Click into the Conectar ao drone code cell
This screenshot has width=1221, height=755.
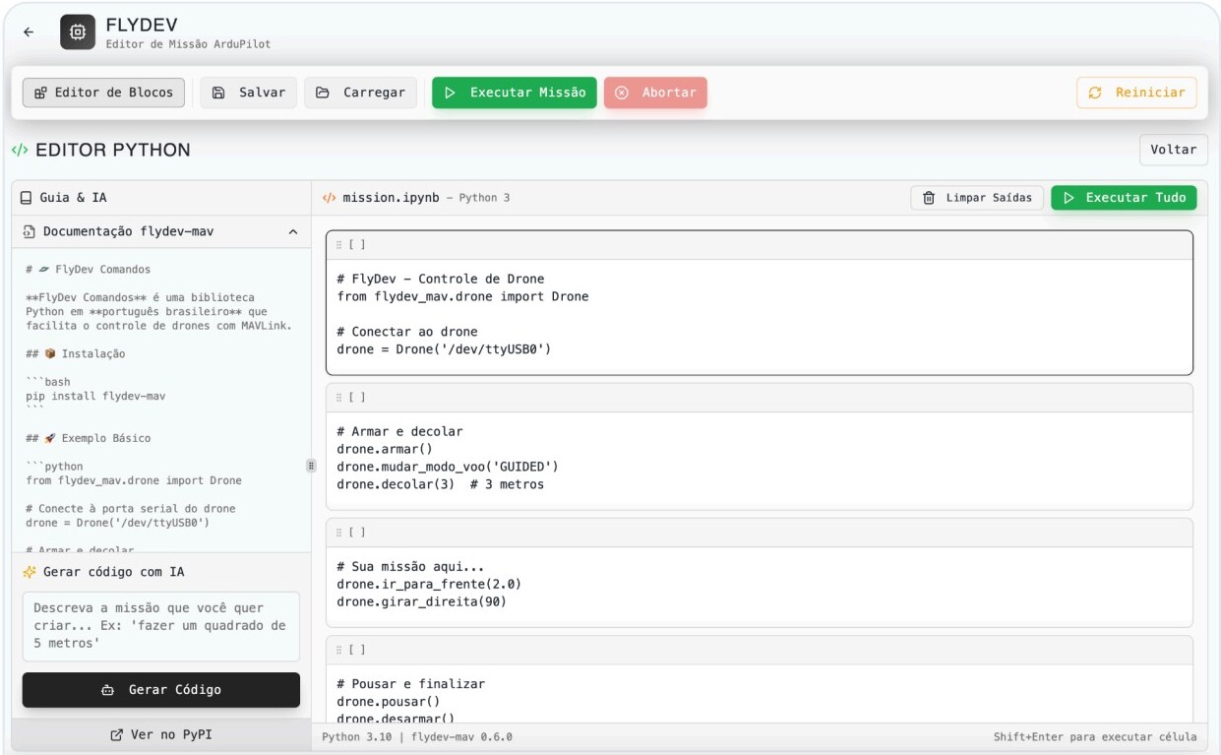[x=759, y=314]
